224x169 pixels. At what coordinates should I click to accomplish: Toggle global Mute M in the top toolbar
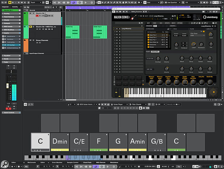pyautogui.click(x=9, y=3)
